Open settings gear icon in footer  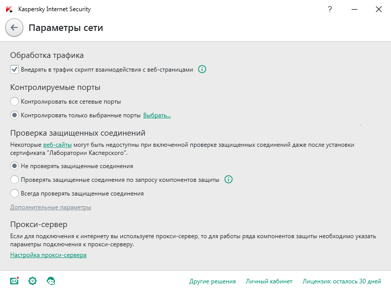point(32,281)
